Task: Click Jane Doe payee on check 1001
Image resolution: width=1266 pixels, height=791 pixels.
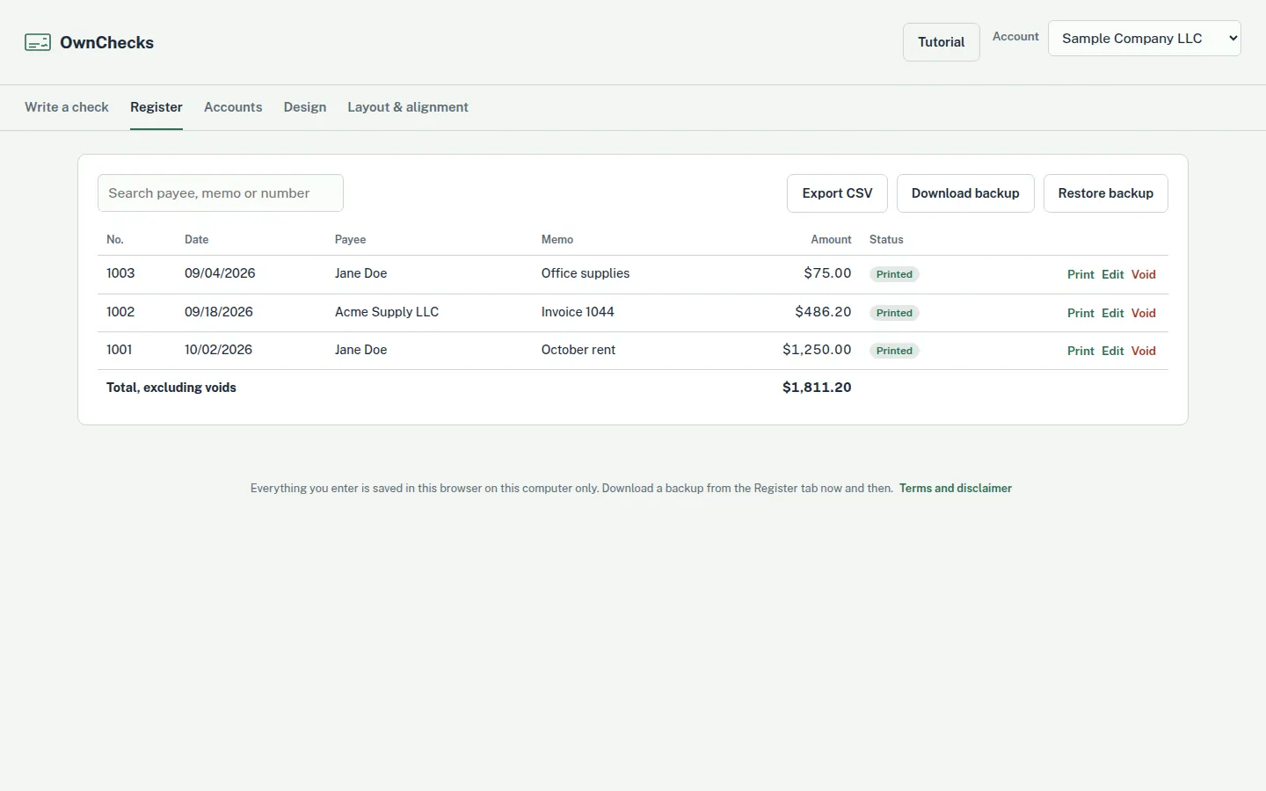Action: tap(361, 350)
